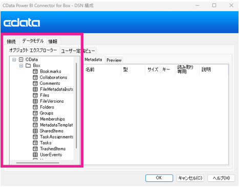This screenshot has height=187, width=239.
Task: Open the Preview tab
Action: click(114, 60)
